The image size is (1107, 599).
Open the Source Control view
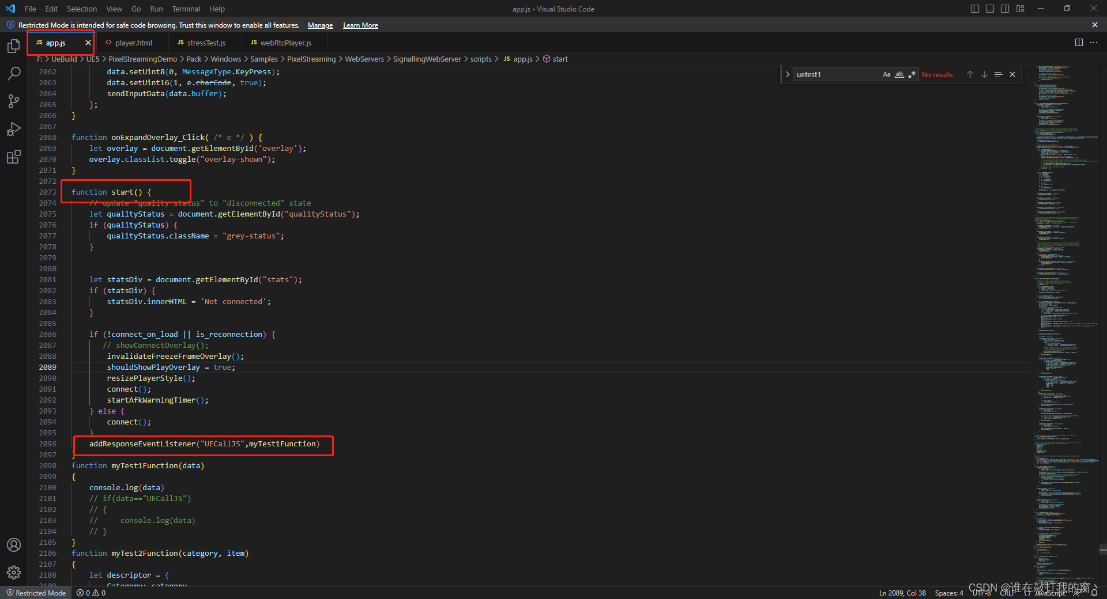click(14, 101)
